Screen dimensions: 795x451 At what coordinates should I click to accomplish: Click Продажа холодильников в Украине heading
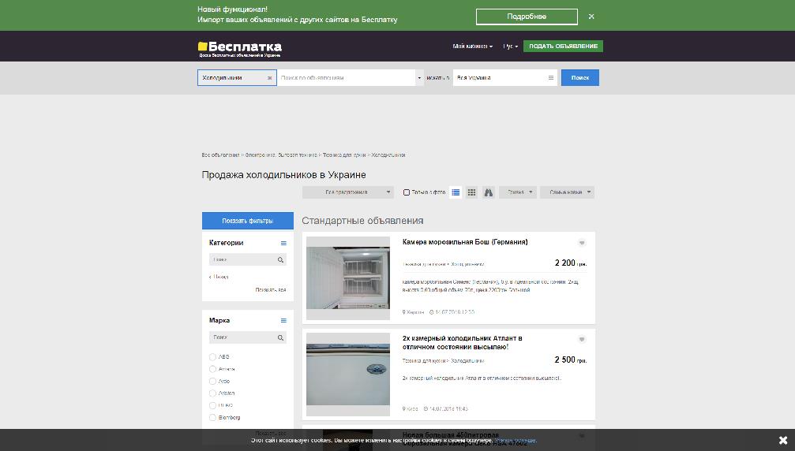point(284,174)
